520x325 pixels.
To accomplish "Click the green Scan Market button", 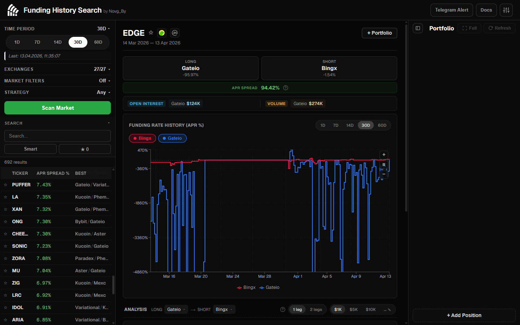I will tap(57, 108).
